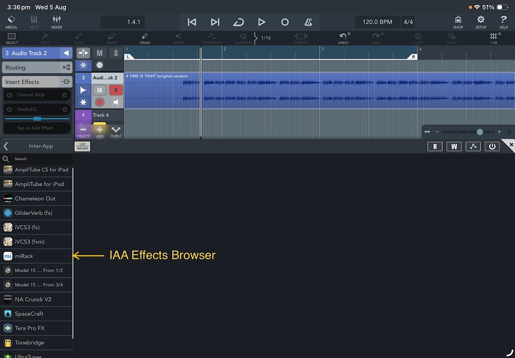
Task: Toggle StudioEQ power on
Action: [10, 109]
